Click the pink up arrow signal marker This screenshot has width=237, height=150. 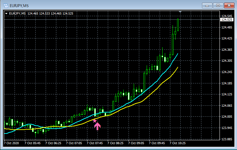[x=97, y=126]
